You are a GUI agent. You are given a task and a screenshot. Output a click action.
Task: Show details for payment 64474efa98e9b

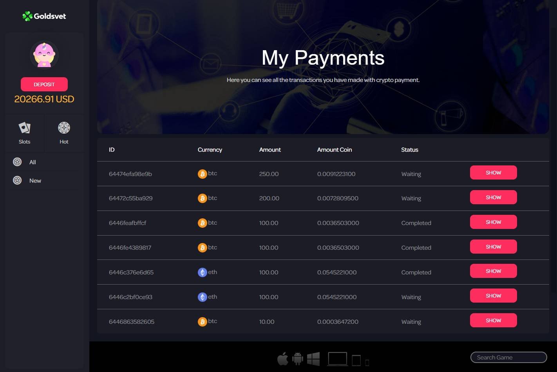[x=493, y=172]
